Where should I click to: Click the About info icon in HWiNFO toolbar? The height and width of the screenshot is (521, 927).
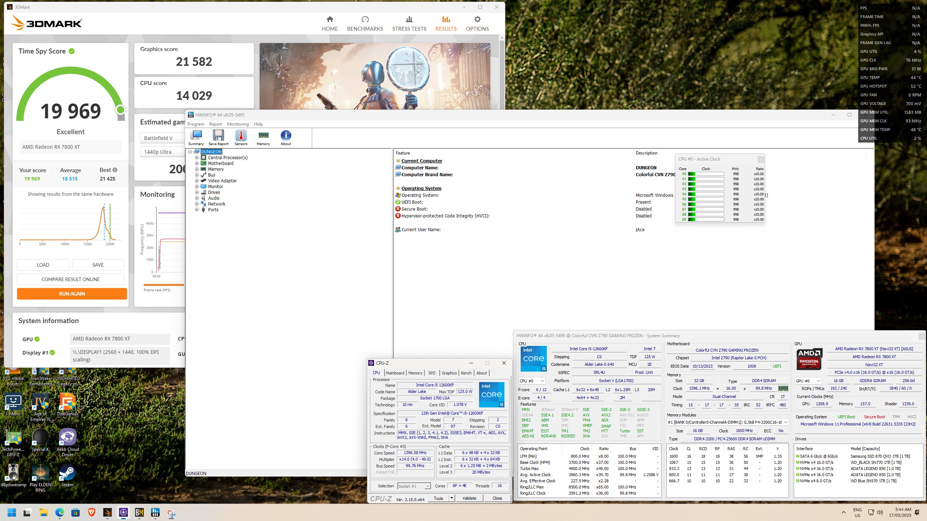[x=286, y=138]
